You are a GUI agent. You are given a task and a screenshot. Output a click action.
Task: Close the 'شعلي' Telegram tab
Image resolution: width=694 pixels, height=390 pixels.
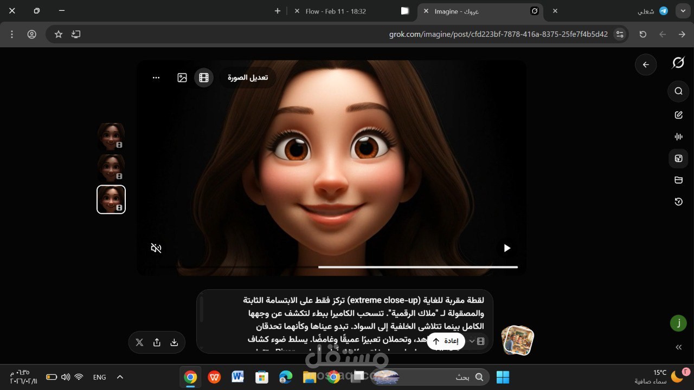pyautogui.click(x=555, y=11)
